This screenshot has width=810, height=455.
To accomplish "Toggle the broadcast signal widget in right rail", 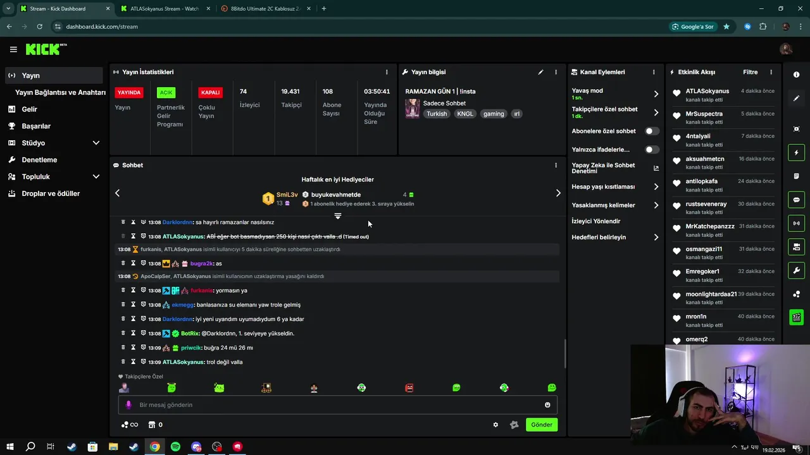I will click(x=796, y=223).
